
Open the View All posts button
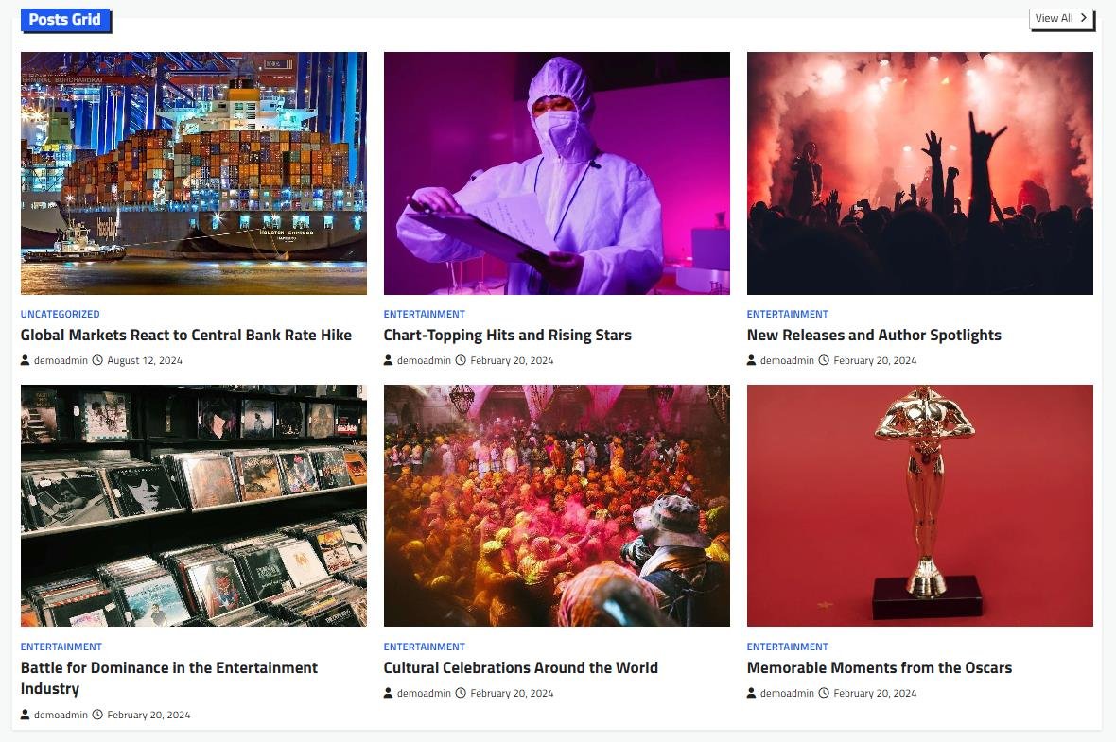(x=1061, y=19)
